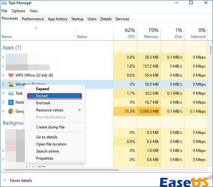Choose End task in the context menu
The height and width of the screenshot is (187, 213).
tap(55, 103)
